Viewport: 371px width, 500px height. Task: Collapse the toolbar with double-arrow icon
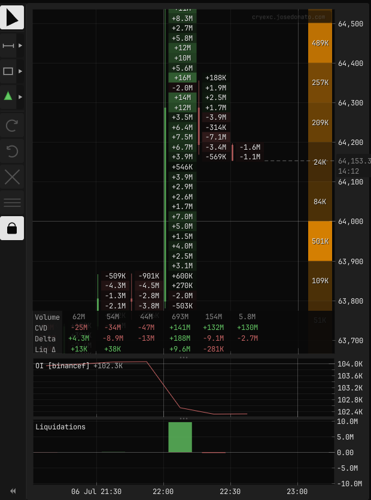(13, 491)
